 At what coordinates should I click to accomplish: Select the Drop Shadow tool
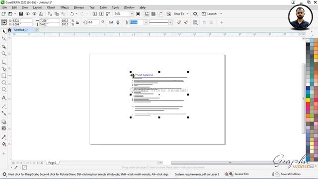point(3,122)
